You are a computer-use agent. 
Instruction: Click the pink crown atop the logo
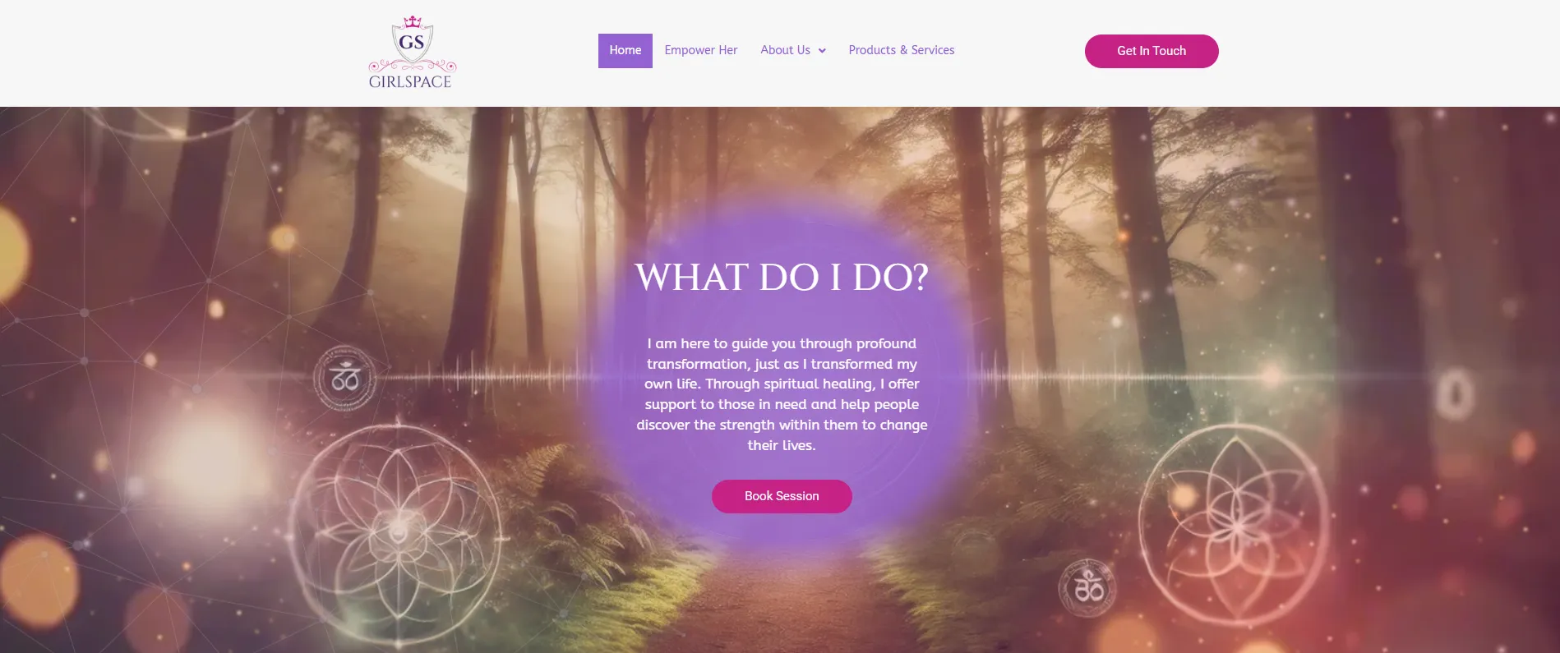[413, 21]
